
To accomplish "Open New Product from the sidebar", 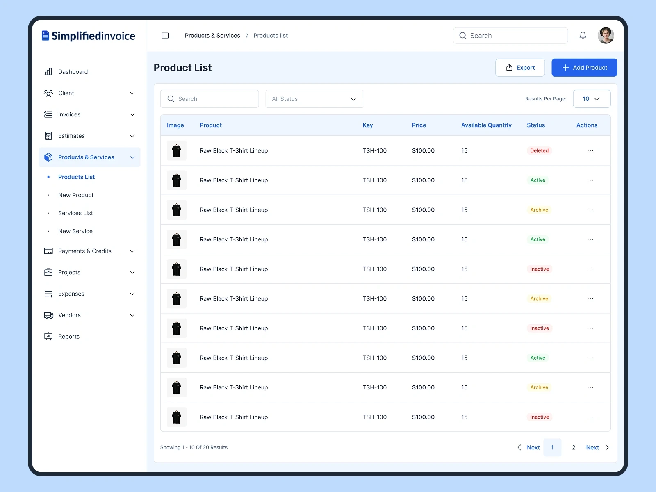I will click(75, 195).
